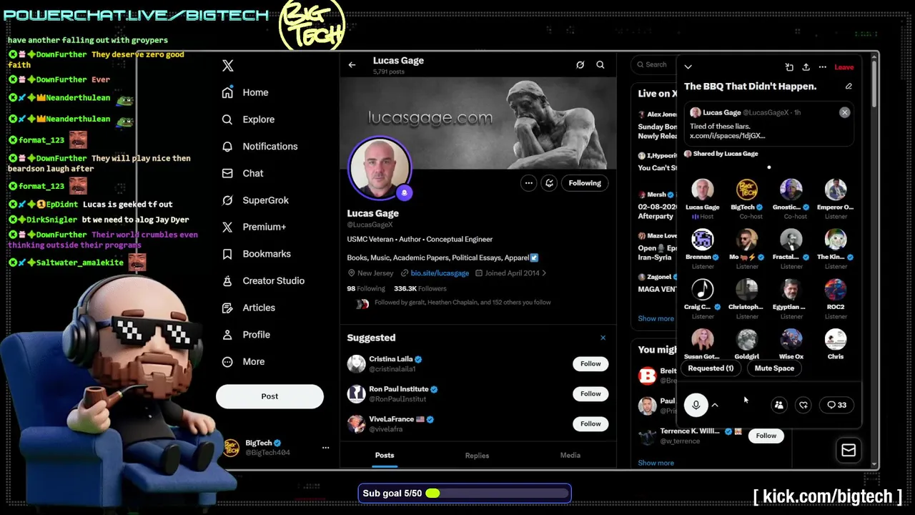Image resolution: width=915 pixels, height=515 pixels.
Task: Click Emperor O... listener avatar
Action: click(x=836, y=190)
